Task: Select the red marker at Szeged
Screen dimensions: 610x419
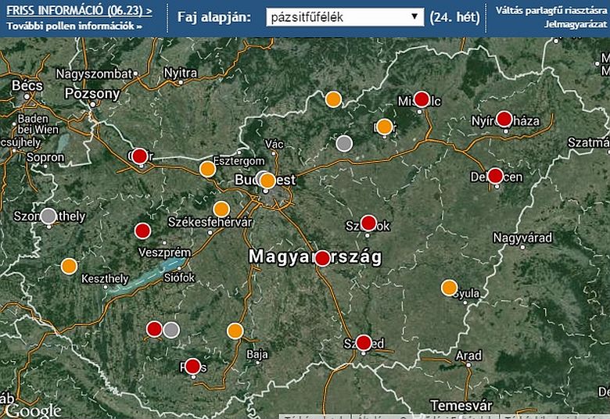Action: (364, 342)
